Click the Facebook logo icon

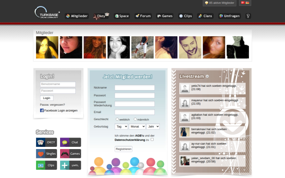click(42, 111)
